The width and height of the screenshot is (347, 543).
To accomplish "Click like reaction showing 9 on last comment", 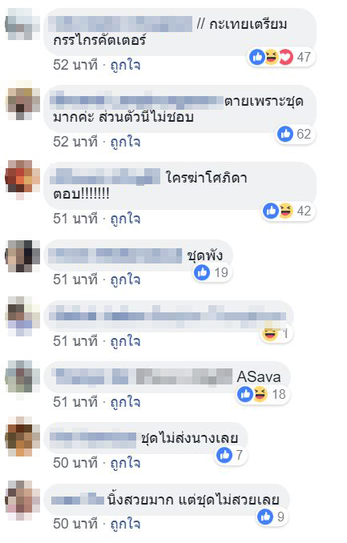I will coord(272,517).
